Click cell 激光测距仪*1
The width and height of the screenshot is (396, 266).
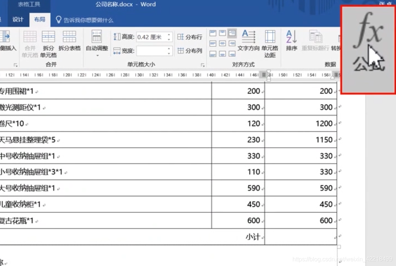[106, 107]
